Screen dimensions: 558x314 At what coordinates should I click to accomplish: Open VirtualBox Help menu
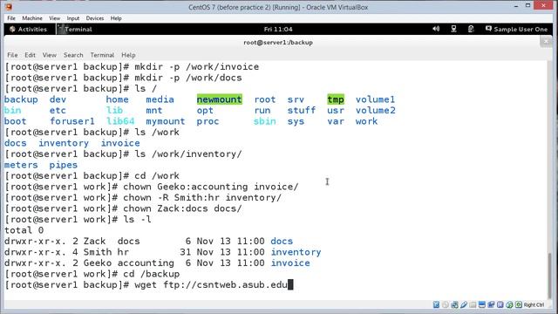coord(116,18)
